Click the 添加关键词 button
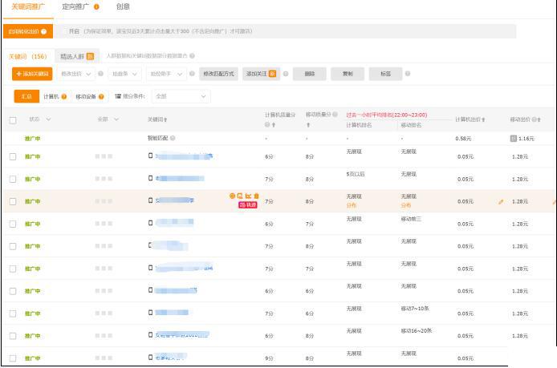Image resolution: width=557 pixels, height=368 pixels. click(32, 74)
